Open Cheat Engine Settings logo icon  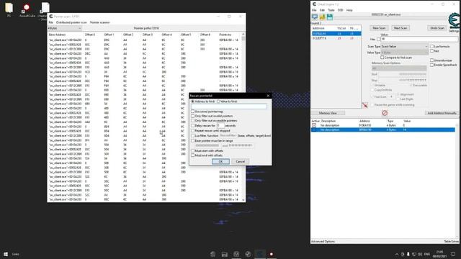[x=454, y=21]
